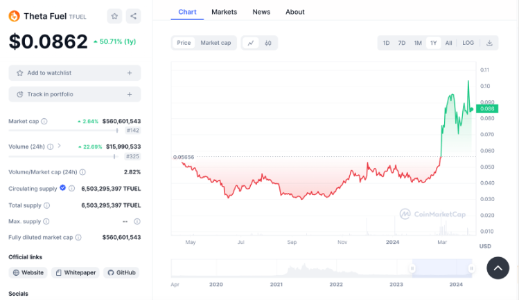The image size is (519, 300).
Task: Click scroll-to-top arrow button
Action: pos(498,268)
